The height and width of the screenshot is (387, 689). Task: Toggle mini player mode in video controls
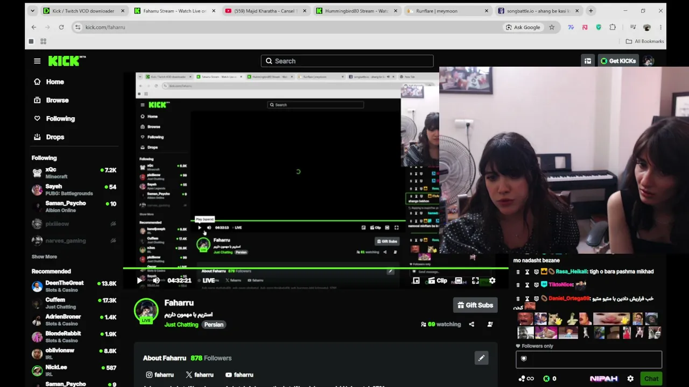pos(416,281)
